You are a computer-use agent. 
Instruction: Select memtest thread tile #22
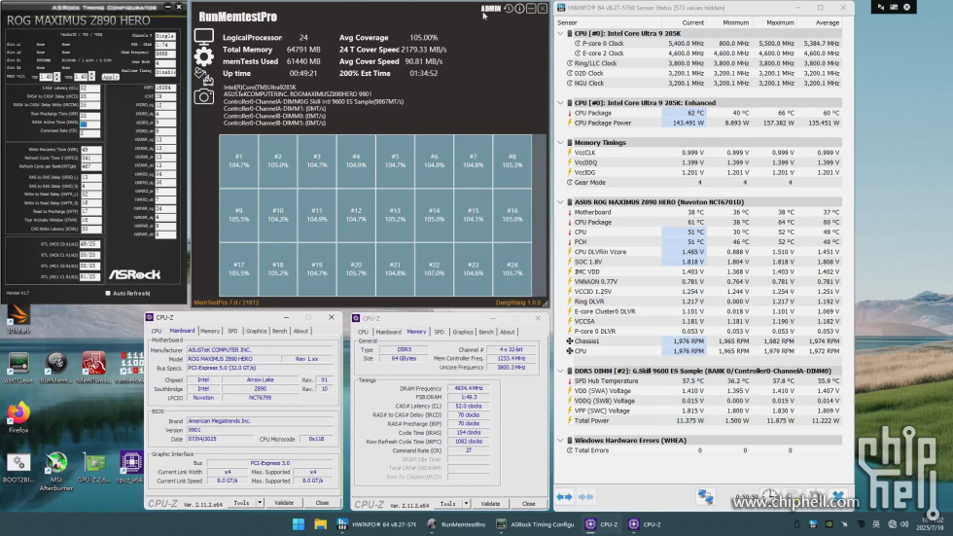434,269
